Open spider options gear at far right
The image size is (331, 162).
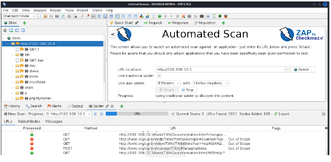tap(323, 114)
